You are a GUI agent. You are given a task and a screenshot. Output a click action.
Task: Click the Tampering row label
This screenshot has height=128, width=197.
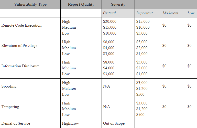point(10,107)
